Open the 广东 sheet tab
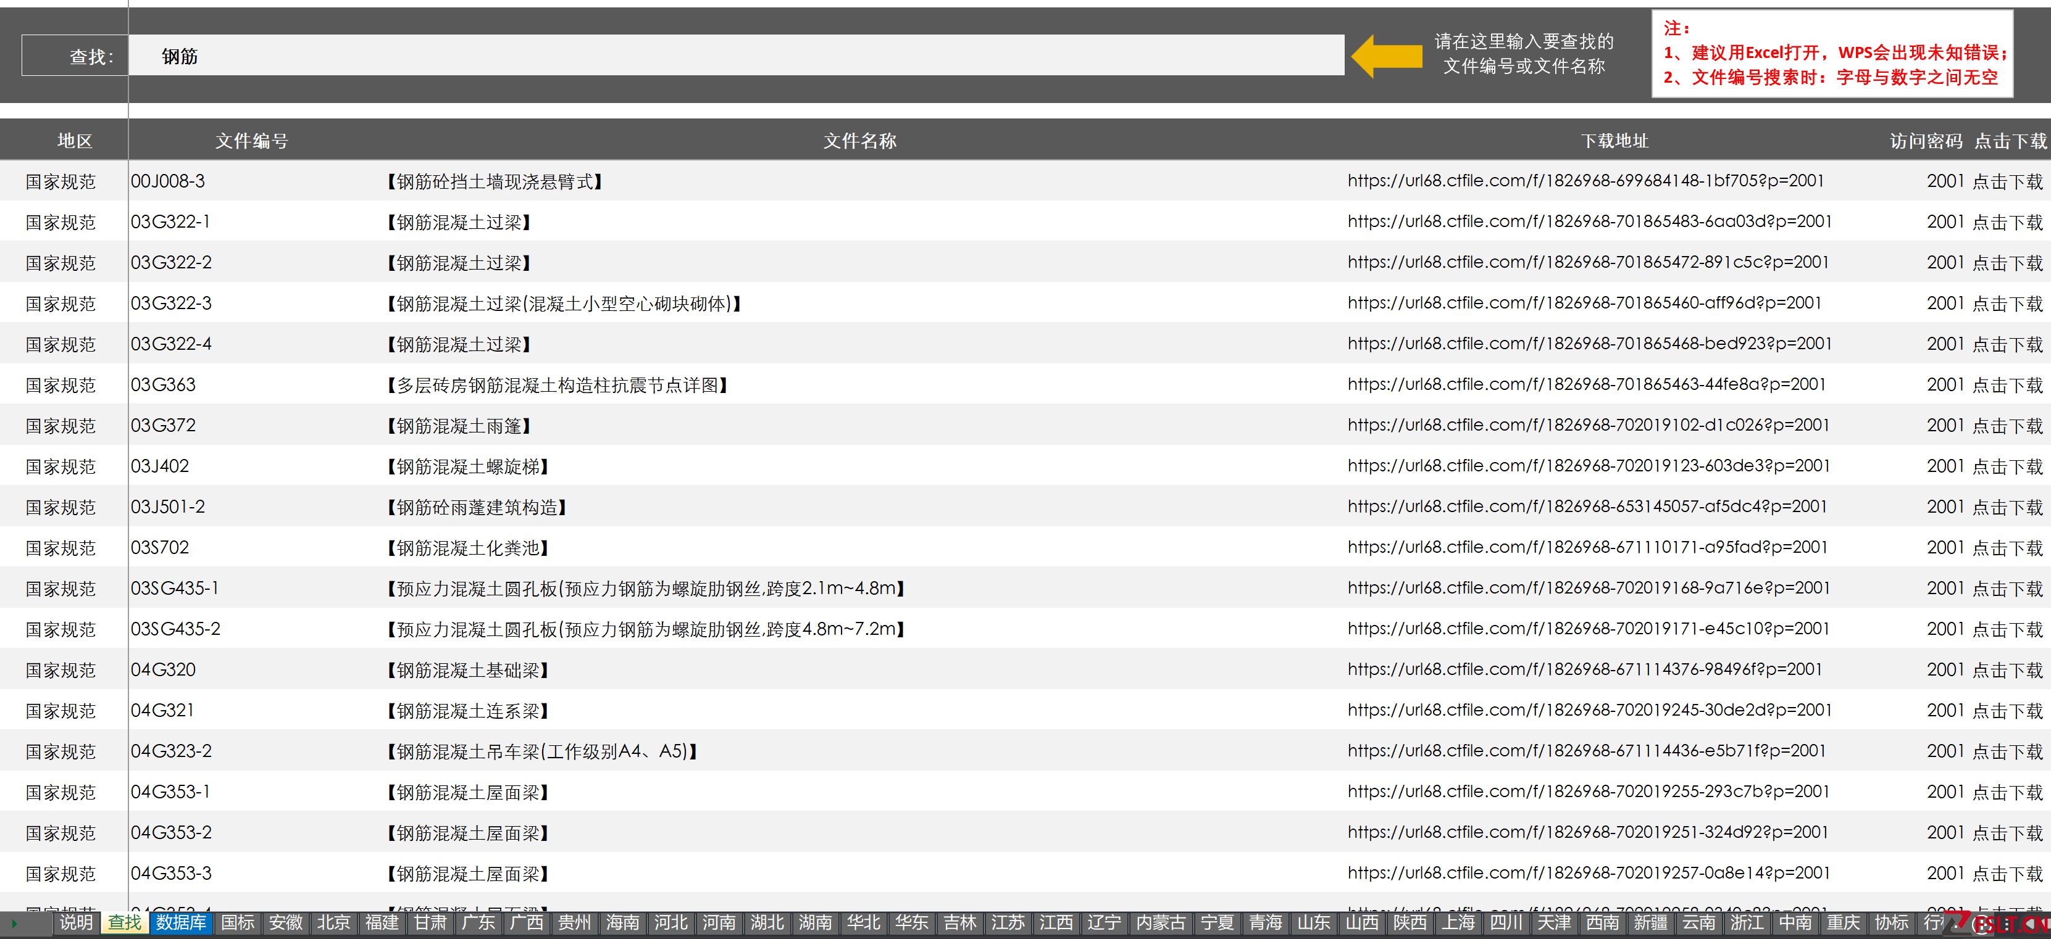This screenshot has width=2051, height=939. (478, 922)
